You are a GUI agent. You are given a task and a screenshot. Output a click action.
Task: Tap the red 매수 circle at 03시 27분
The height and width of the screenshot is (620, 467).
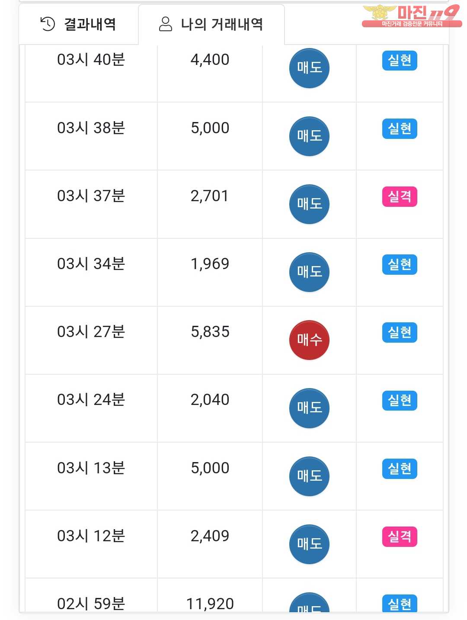(309, 340)
